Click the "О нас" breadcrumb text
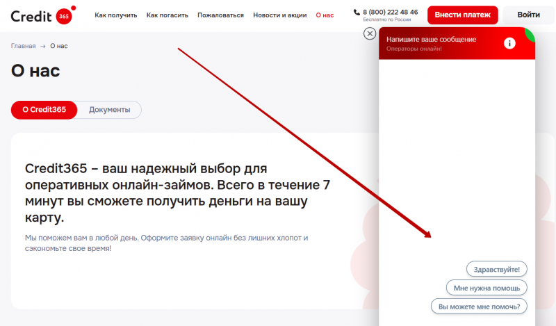The image size is (556, 326). click(x=59, y=46)
